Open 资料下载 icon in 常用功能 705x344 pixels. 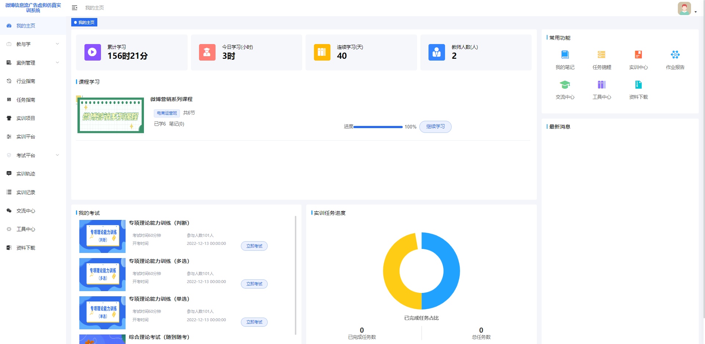[638, 85]
